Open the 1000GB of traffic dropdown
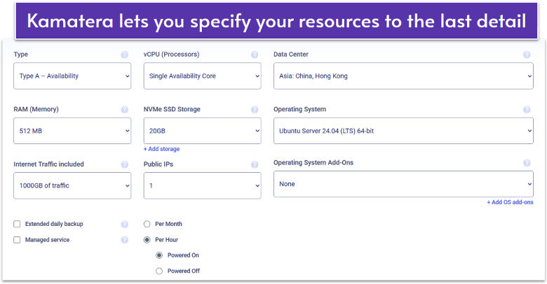This screenshot has height=284, width=547. (72, 185)
